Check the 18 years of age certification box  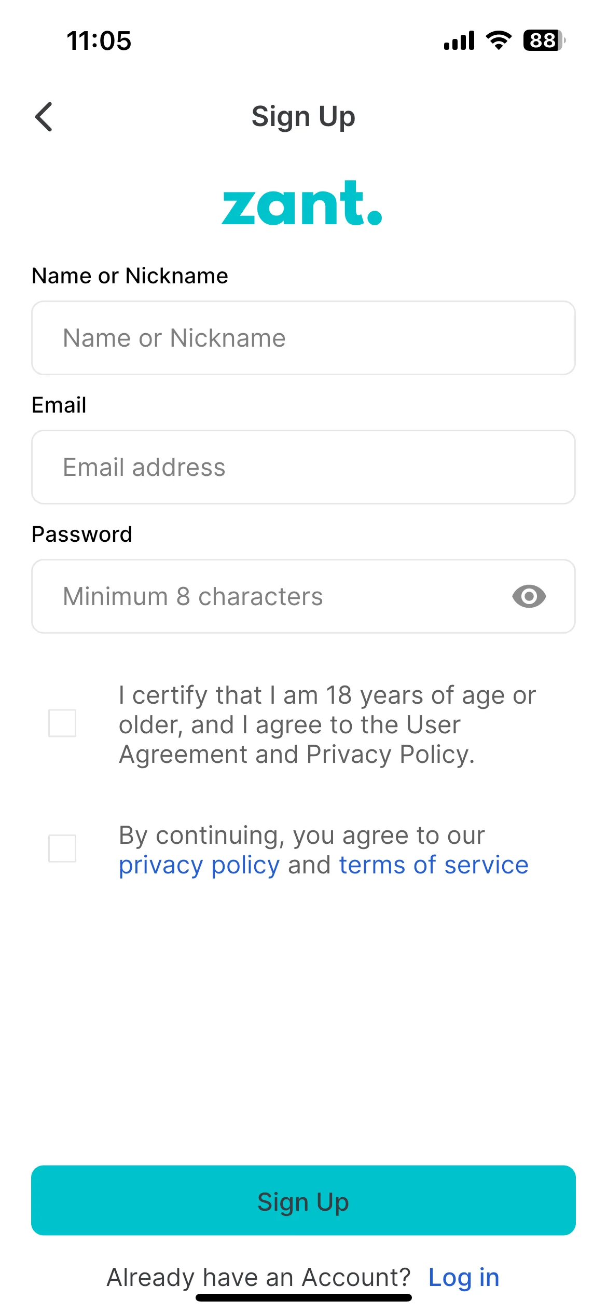click(62, 723)
